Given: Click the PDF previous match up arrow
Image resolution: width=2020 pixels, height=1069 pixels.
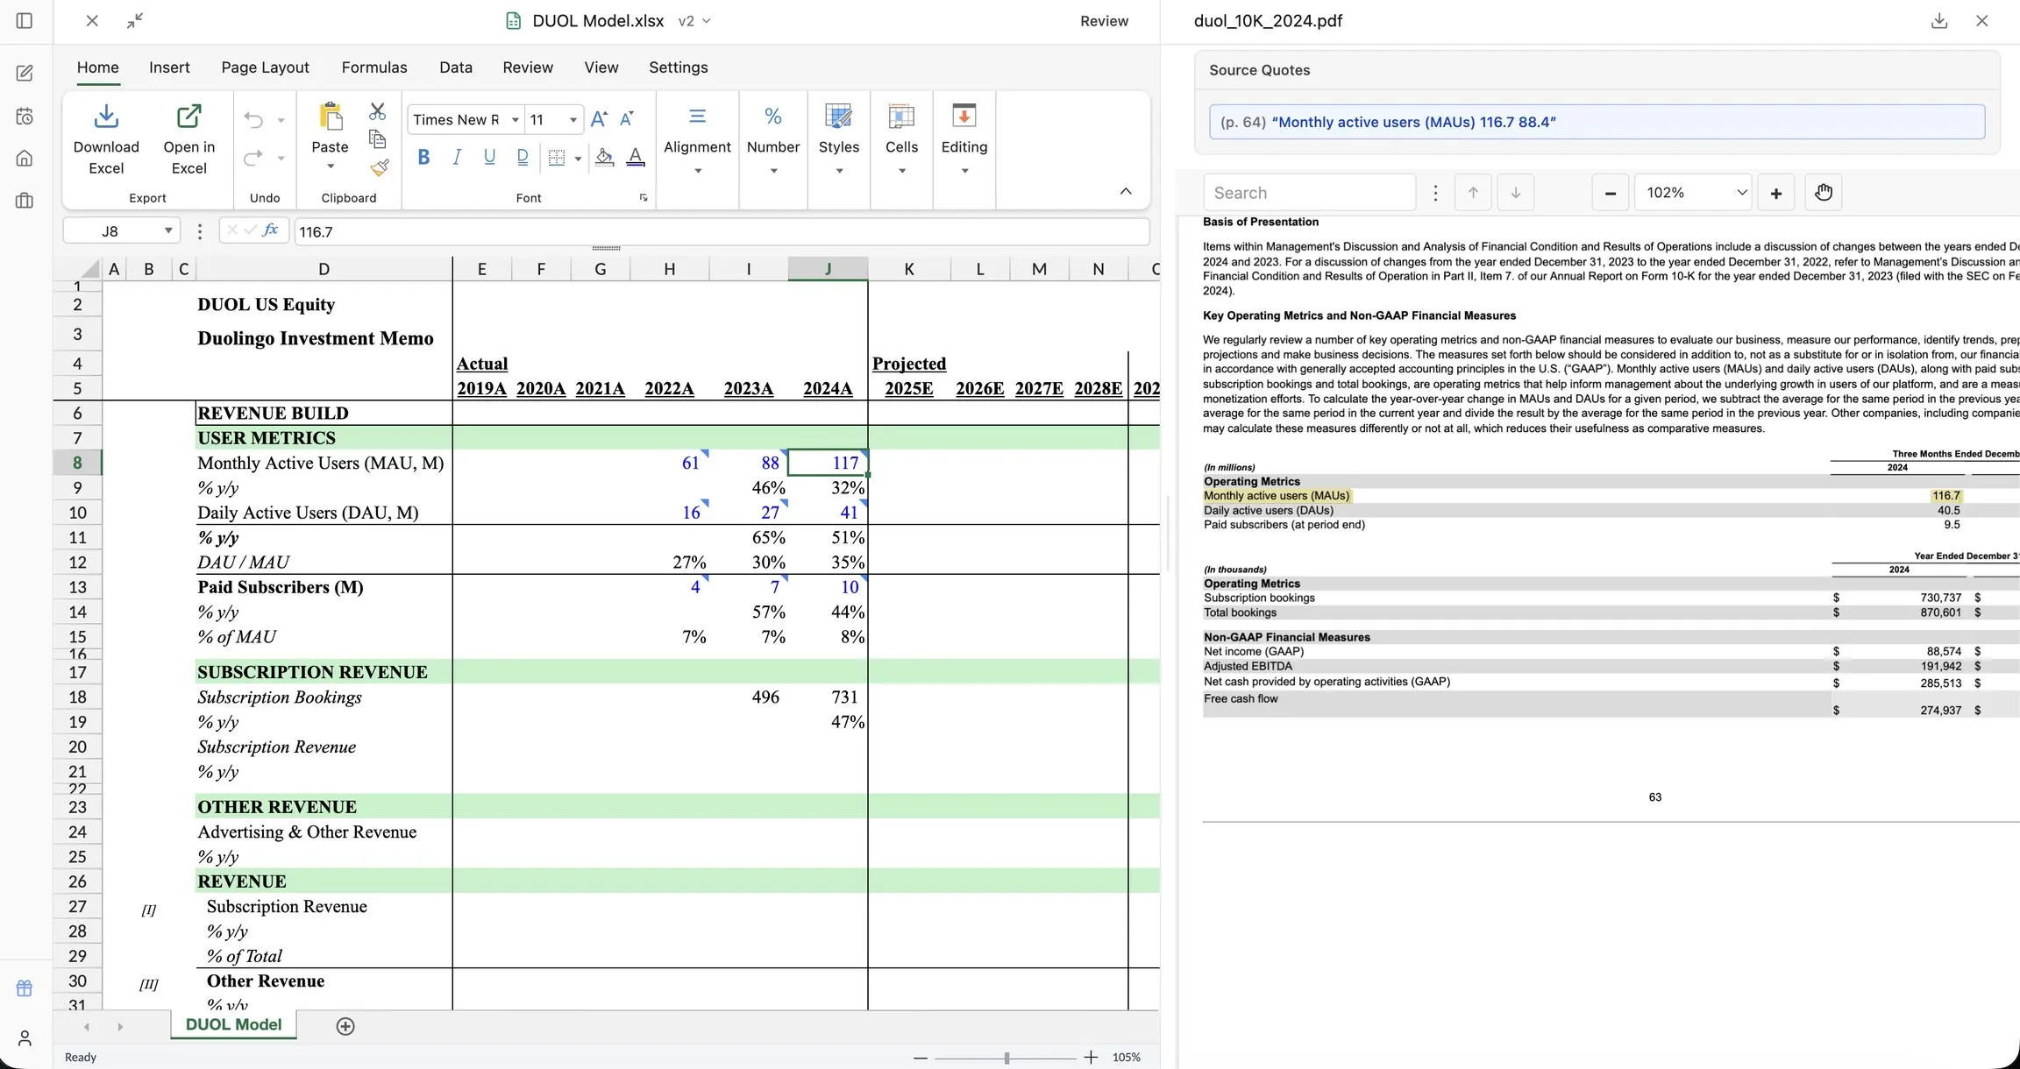Looking at the screenshot, I should pyautogui.click(x=1473, y=193).
